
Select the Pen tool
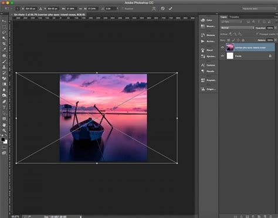4,101
